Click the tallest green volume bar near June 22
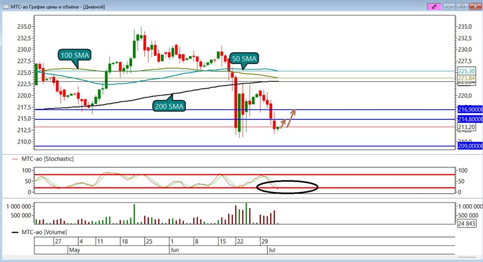The height and width of the screenshot is (262, 483). 246,213
